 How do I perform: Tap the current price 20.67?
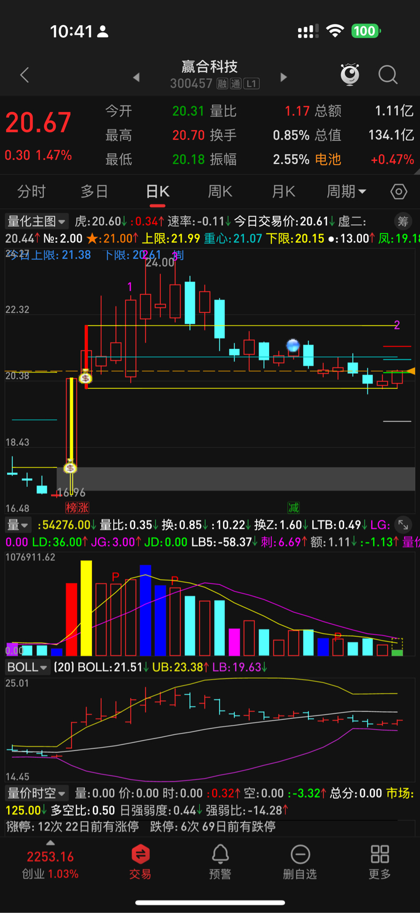point(38,122)
